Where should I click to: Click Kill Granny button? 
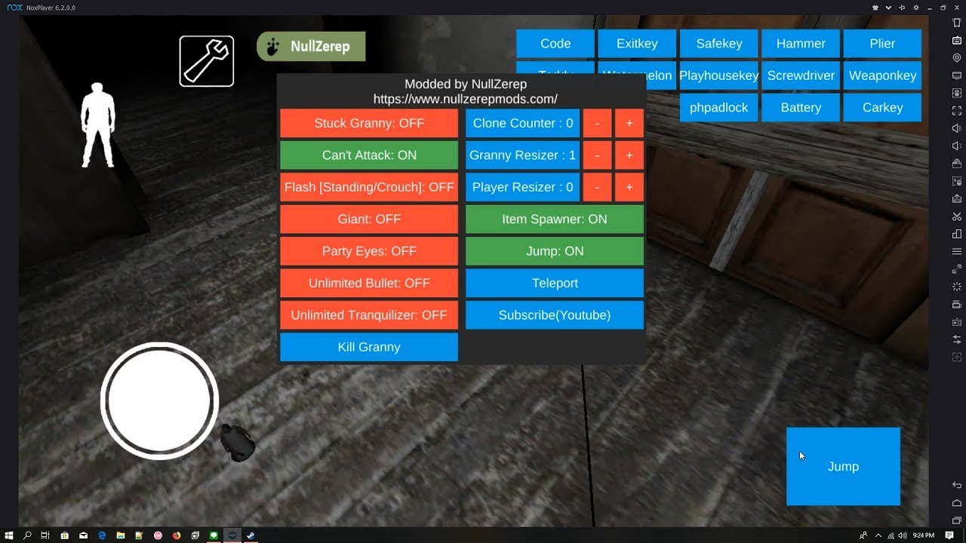[x=369, y=347]
